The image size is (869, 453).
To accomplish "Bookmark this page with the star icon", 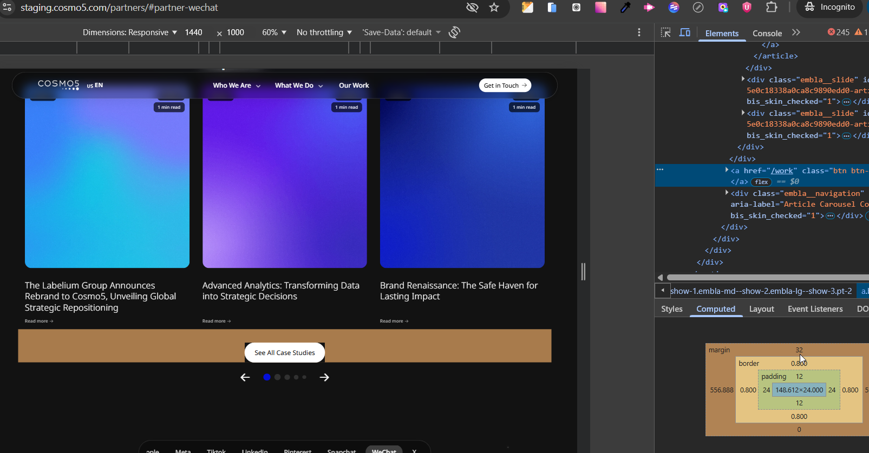I will click(x=494, y=8).
